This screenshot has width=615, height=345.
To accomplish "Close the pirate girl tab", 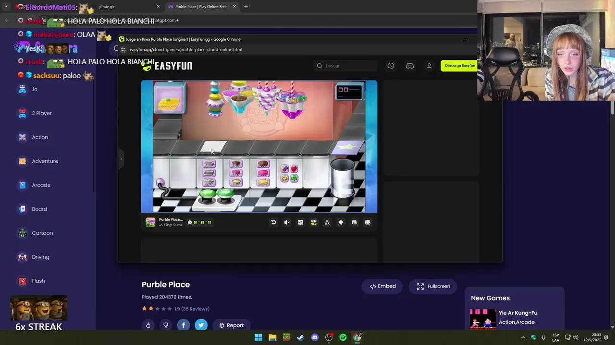I will 158,7.
